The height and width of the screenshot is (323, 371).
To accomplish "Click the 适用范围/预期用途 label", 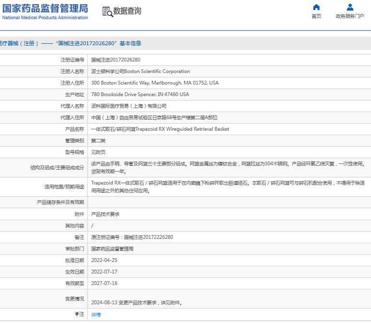I will 64,187.
